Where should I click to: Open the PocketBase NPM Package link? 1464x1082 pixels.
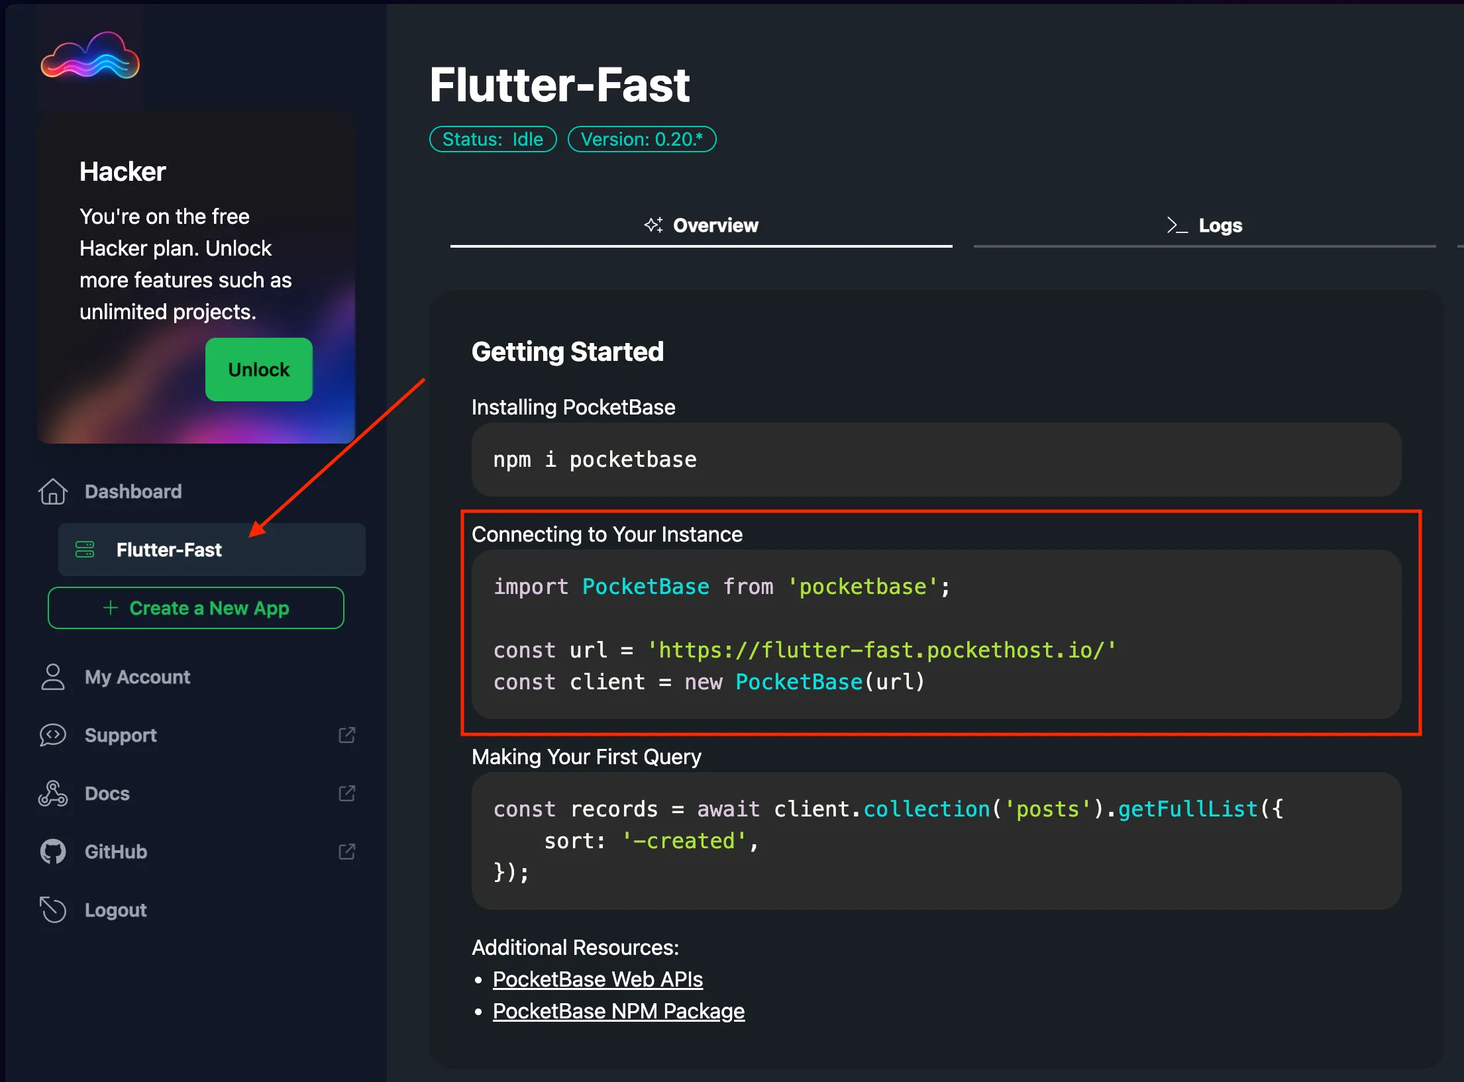pos(619,1011)
